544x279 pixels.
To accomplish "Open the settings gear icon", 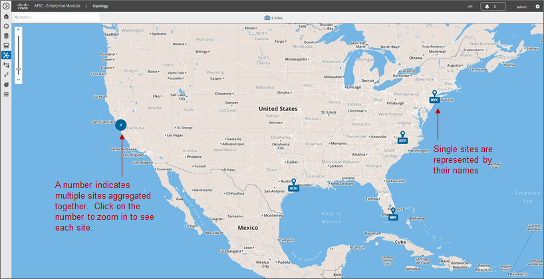I will (537, 6).
